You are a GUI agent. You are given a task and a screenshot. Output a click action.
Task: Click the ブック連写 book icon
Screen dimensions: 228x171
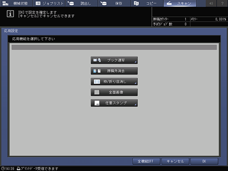tap(97, 60)
